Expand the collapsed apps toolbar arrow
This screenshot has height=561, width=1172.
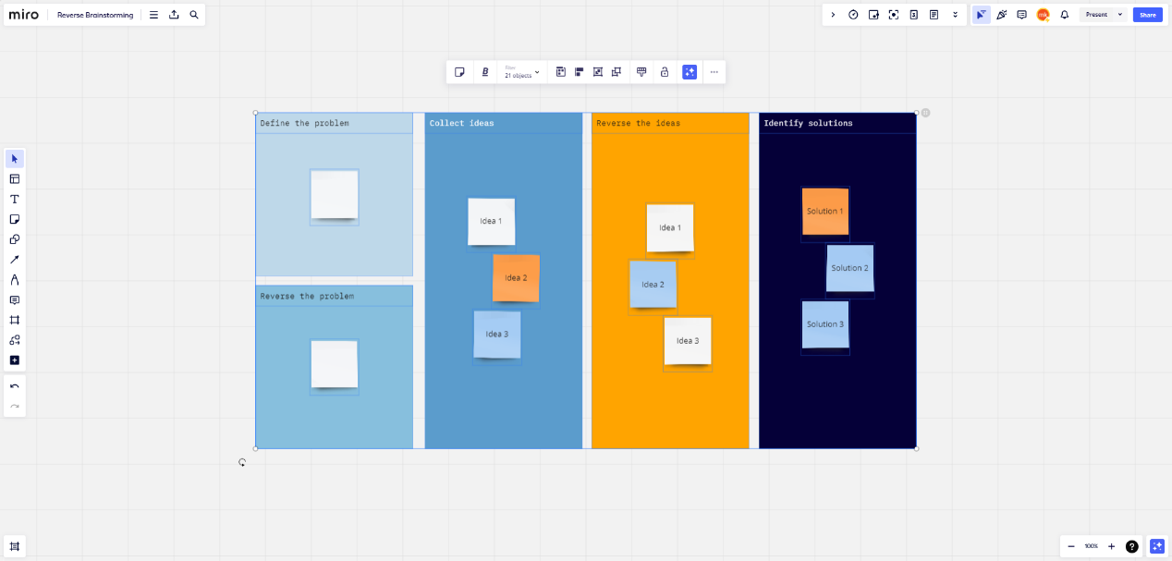point(833,15)
